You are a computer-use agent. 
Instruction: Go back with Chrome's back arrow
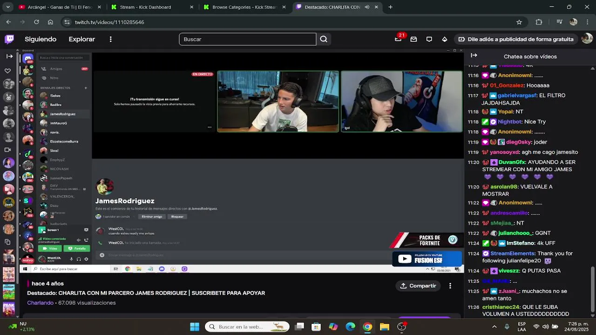[8, 22]
